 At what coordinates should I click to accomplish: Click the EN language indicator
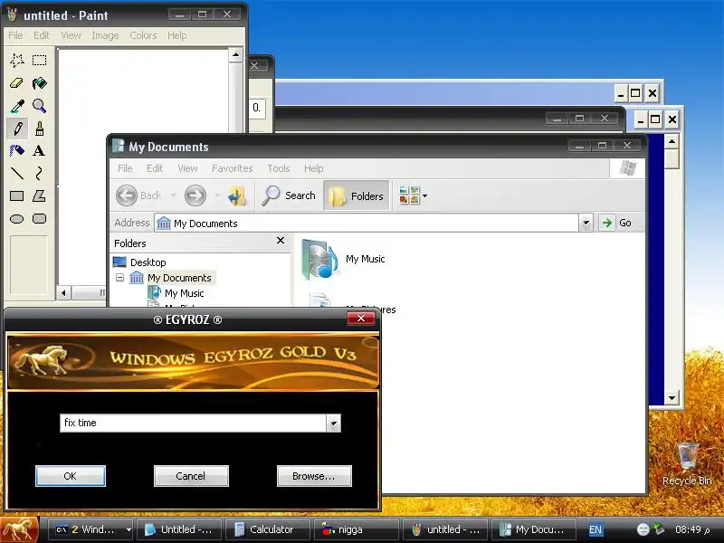pos(595,529)
